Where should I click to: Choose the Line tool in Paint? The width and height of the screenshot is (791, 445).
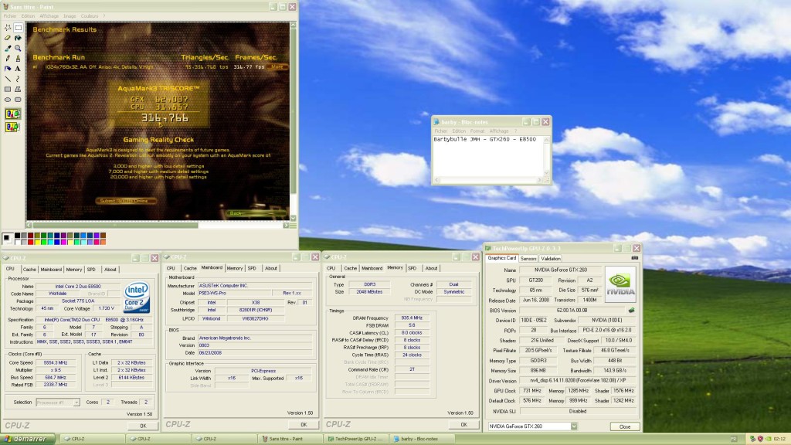pyautogui.click(x=8, y=80)
